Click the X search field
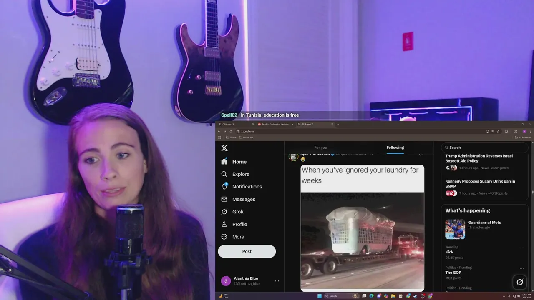Image resolution: width=534 pixels, height=300 pixels. (x=484, y=147)
